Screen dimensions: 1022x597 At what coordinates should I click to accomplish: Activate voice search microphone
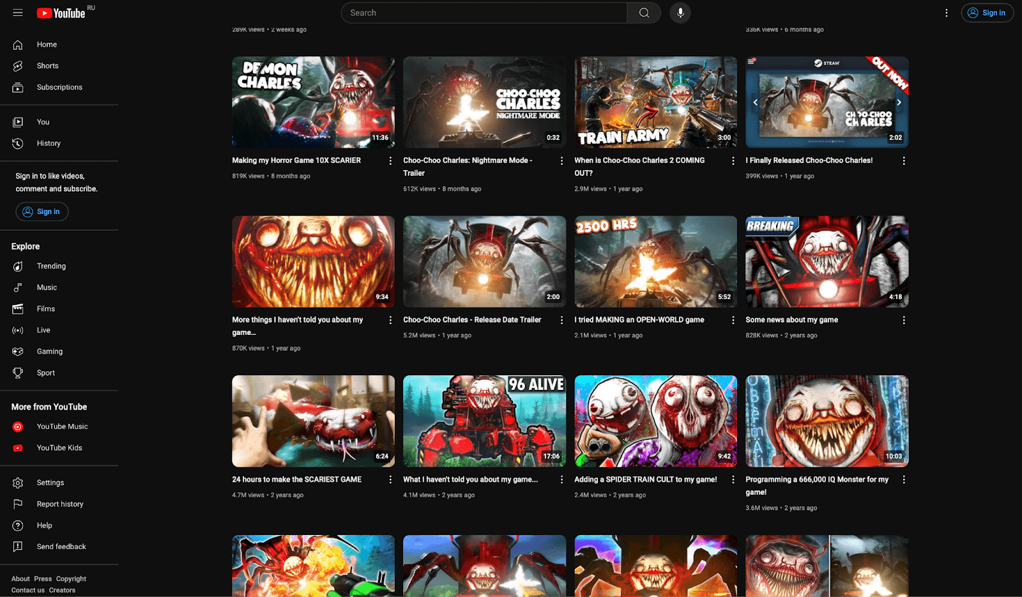click(680, 13)
